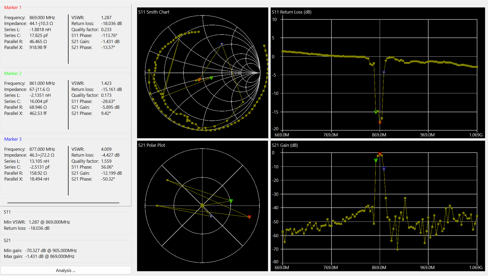Select blue Marker 3 on Return Loss plot
The width and height of the screenshot is (488, 276).
pos(384,72)
